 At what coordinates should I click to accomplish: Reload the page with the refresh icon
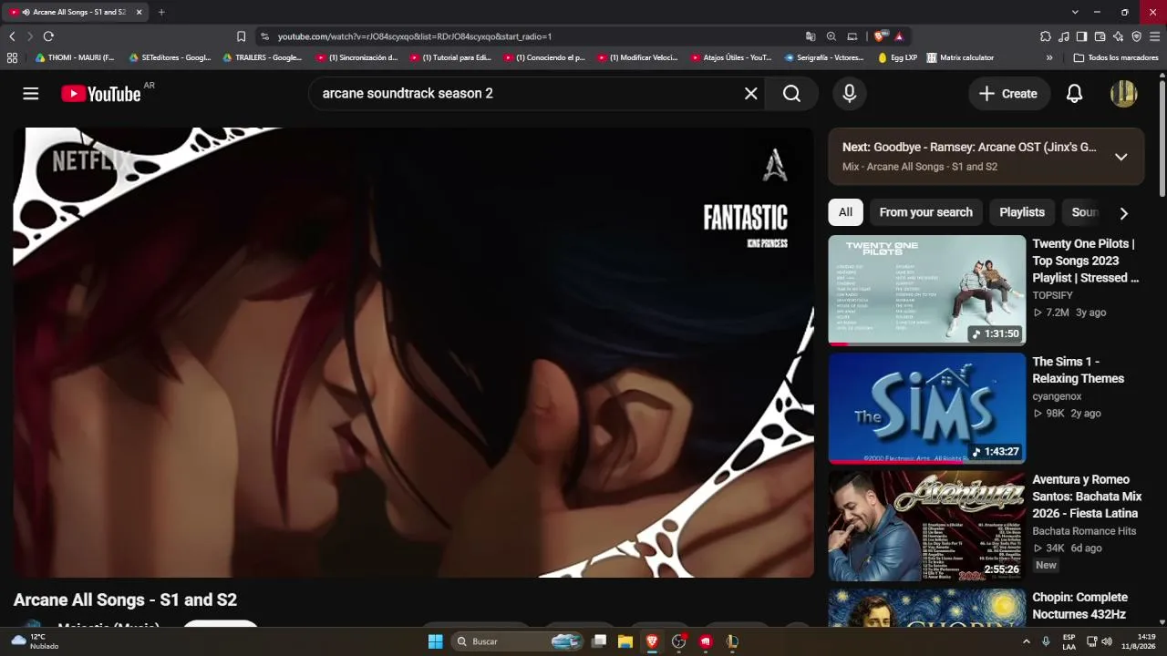[x=48, y=36]
